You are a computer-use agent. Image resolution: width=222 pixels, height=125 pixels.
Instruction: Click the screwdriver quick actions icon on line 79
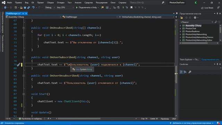(x=18, y=65)
